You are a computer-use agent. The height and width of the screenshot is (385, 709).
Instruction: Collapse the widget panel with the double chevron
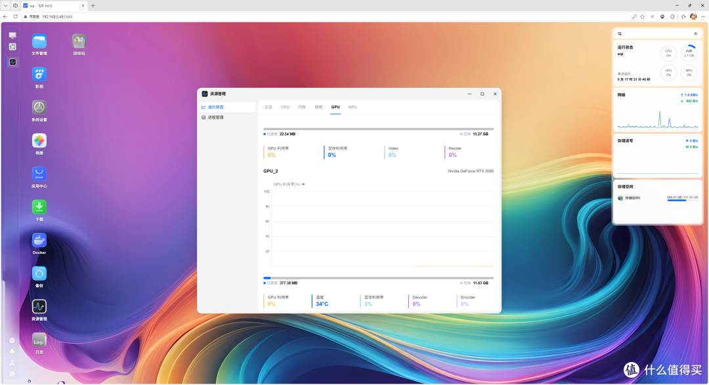click(x=695, y=34)
